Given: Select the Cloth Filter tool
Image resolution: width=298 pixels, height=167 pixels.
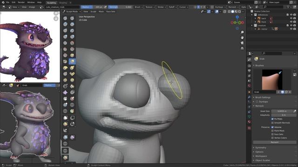Looking at the screenshot, I should [72, 137].
